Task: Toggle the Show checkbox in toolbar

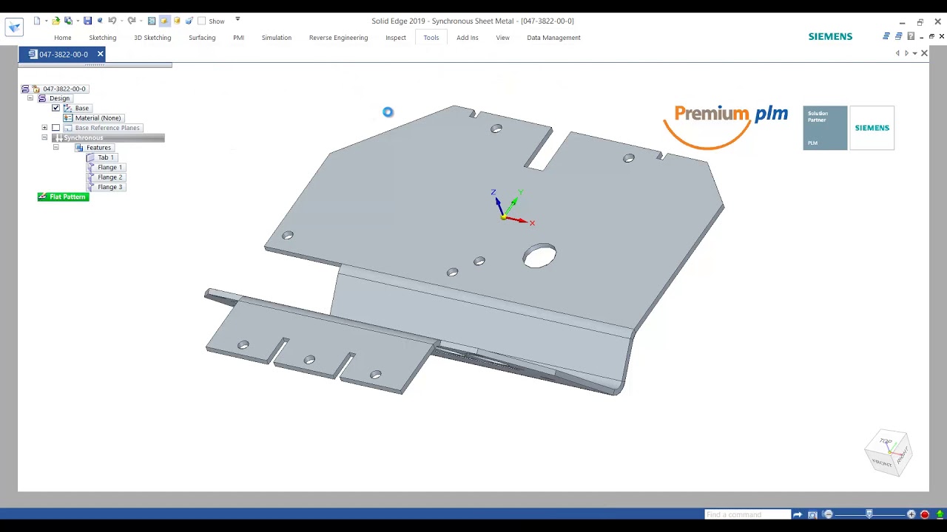Action: coord(201,21)
